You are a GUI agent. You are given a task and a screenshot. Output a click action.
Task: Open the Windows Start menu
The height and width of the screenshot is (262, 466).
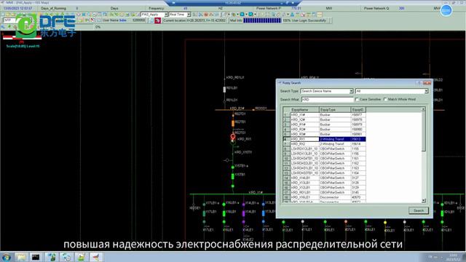click(x=6, y=257)
